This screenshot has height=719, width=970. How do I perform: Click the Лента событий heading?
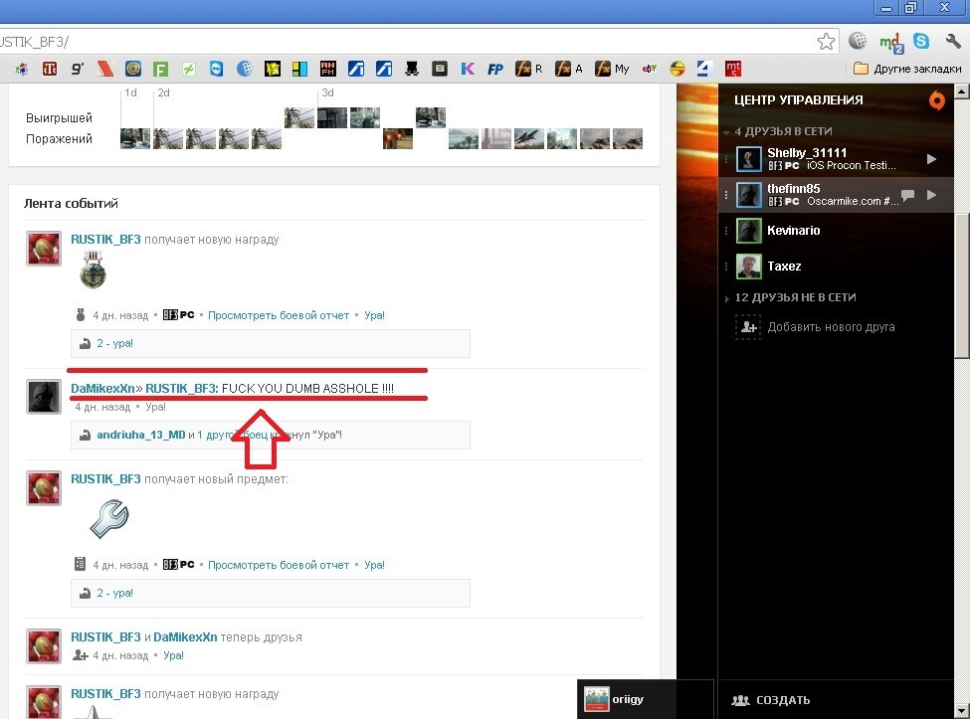coord(71,204)
